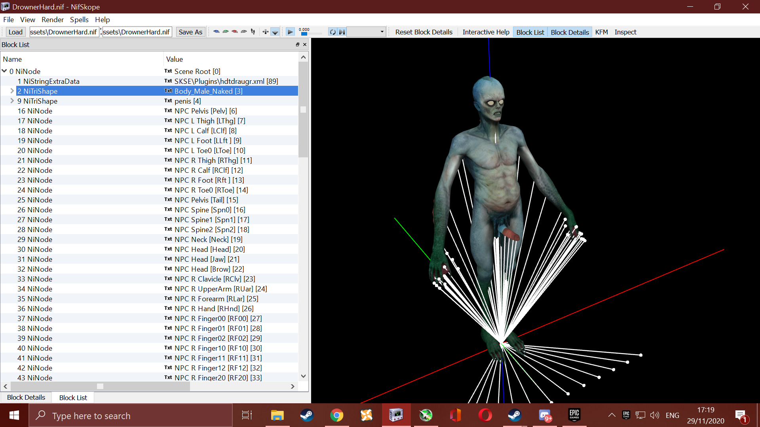Image resolution: width=760 pixels, height=427 pixels.
Task: Open Google Chrome from taskbar
Action: pyautogui.click(x=337, y=415)
